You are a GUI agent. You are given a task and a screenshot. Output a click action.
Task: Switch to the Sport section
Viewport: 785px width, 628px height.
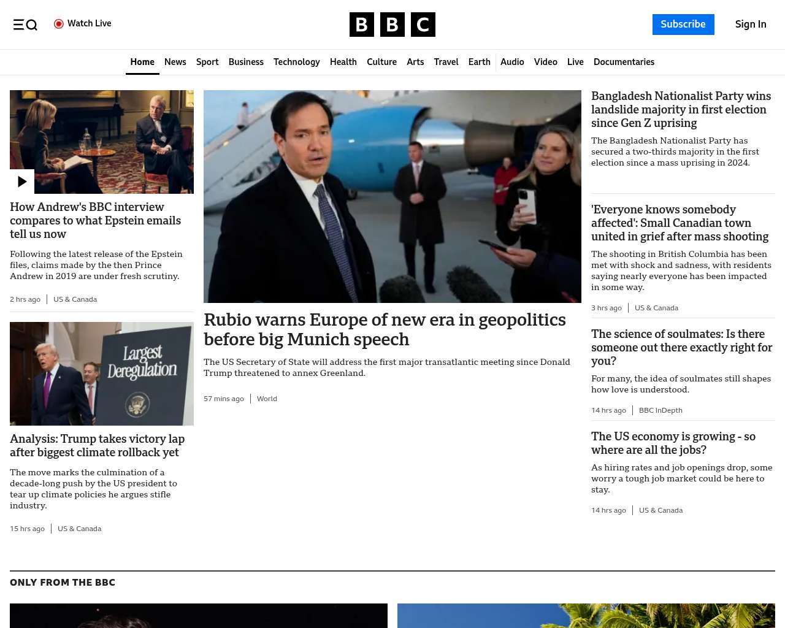[x=207, y=62]
